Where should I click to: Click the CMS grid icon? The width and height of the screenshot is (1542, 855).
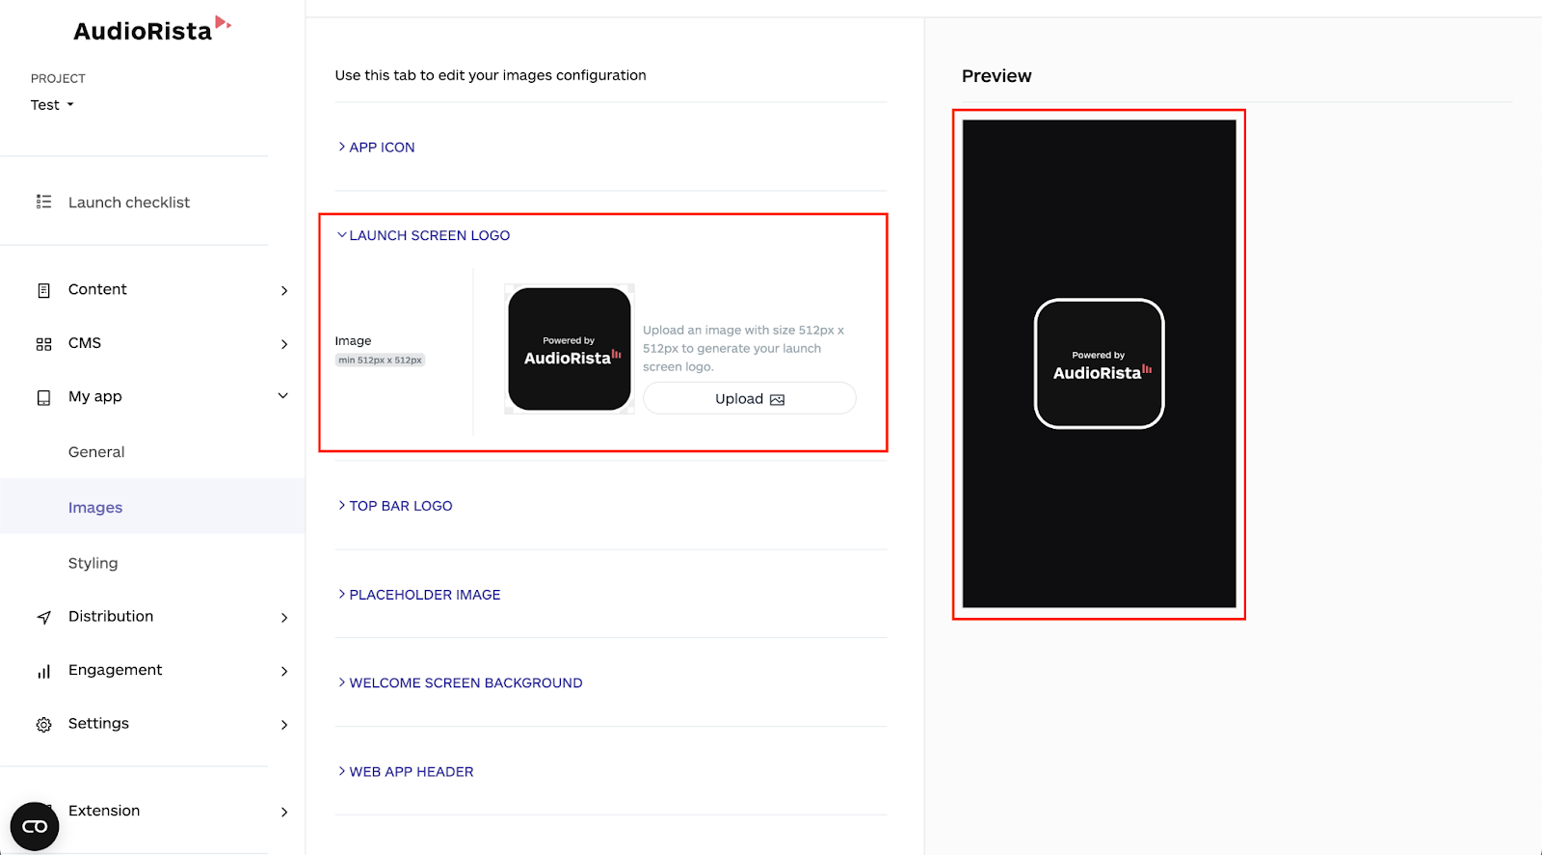[x=43, y=344]
